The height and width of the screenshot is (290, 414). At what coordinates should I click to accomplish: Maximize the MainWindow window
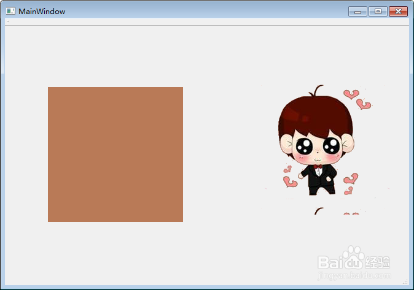click(378, 12)
